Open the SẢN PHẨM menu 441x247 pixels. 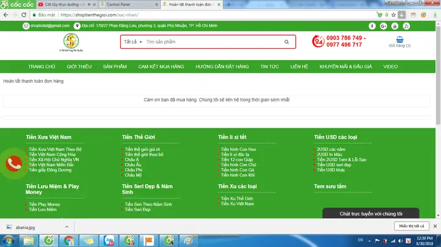click(x=115, y=66)
